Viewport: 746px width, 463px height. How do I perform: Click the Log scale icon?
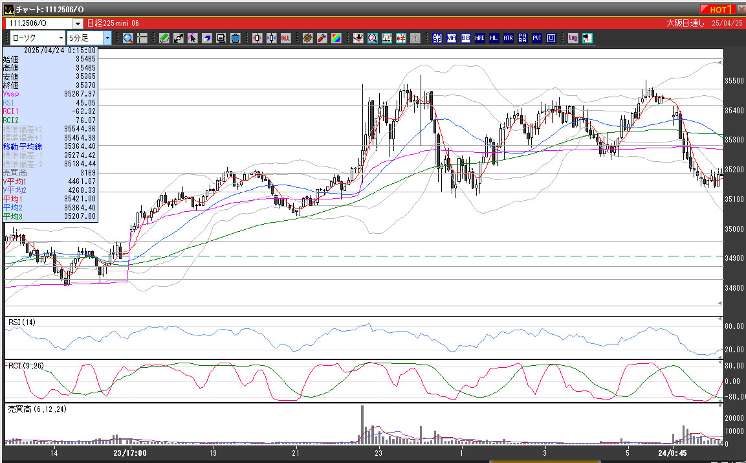[x=573, y=38]
